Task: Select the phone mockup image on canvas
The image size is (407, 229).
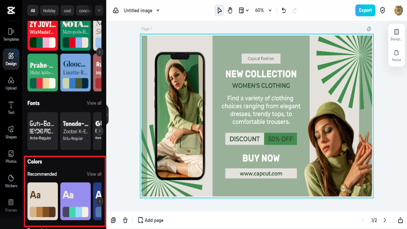Action: pos(180,116)
